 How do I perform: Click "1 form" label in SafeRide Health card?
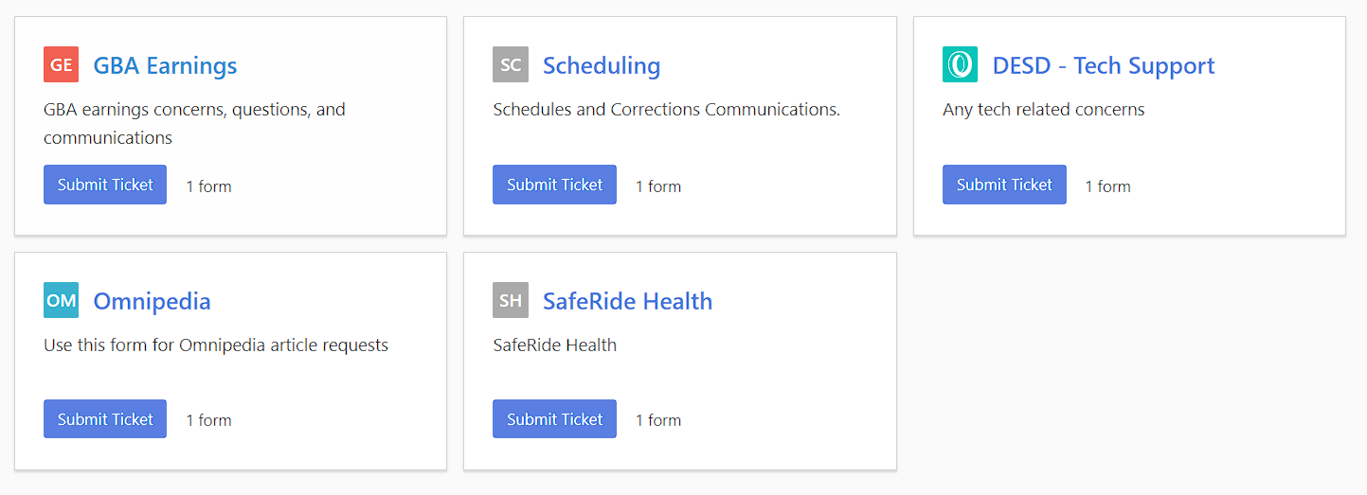click(658, 420)
